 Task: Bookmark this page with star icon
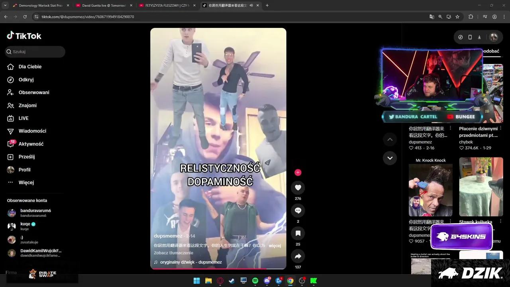457,17
